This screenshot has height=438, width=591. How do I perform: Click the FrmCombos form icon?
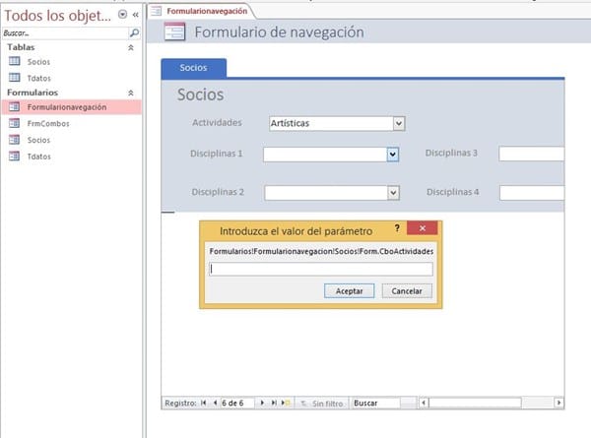coord(15,123)
